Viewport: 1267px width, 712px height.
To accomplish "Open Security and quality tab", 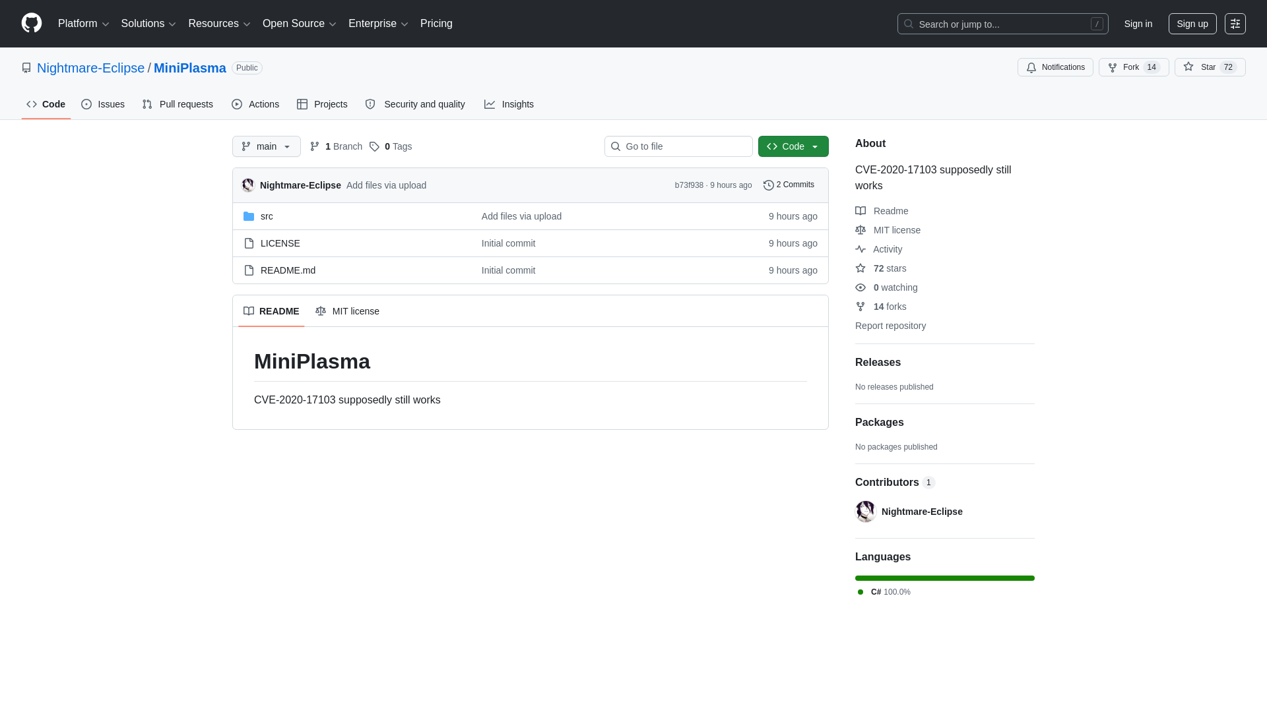I will [415, 104].
